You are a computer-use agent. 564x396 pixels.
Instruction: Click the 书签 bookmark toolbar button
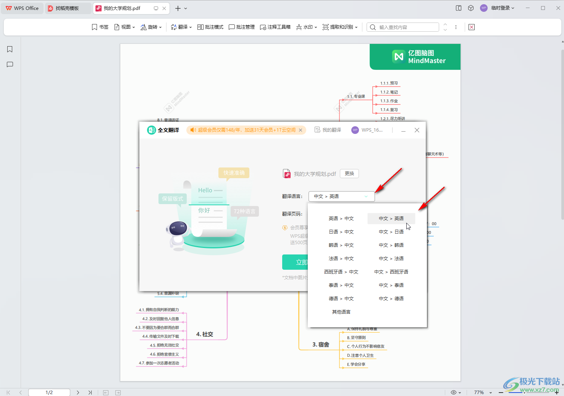100,27
